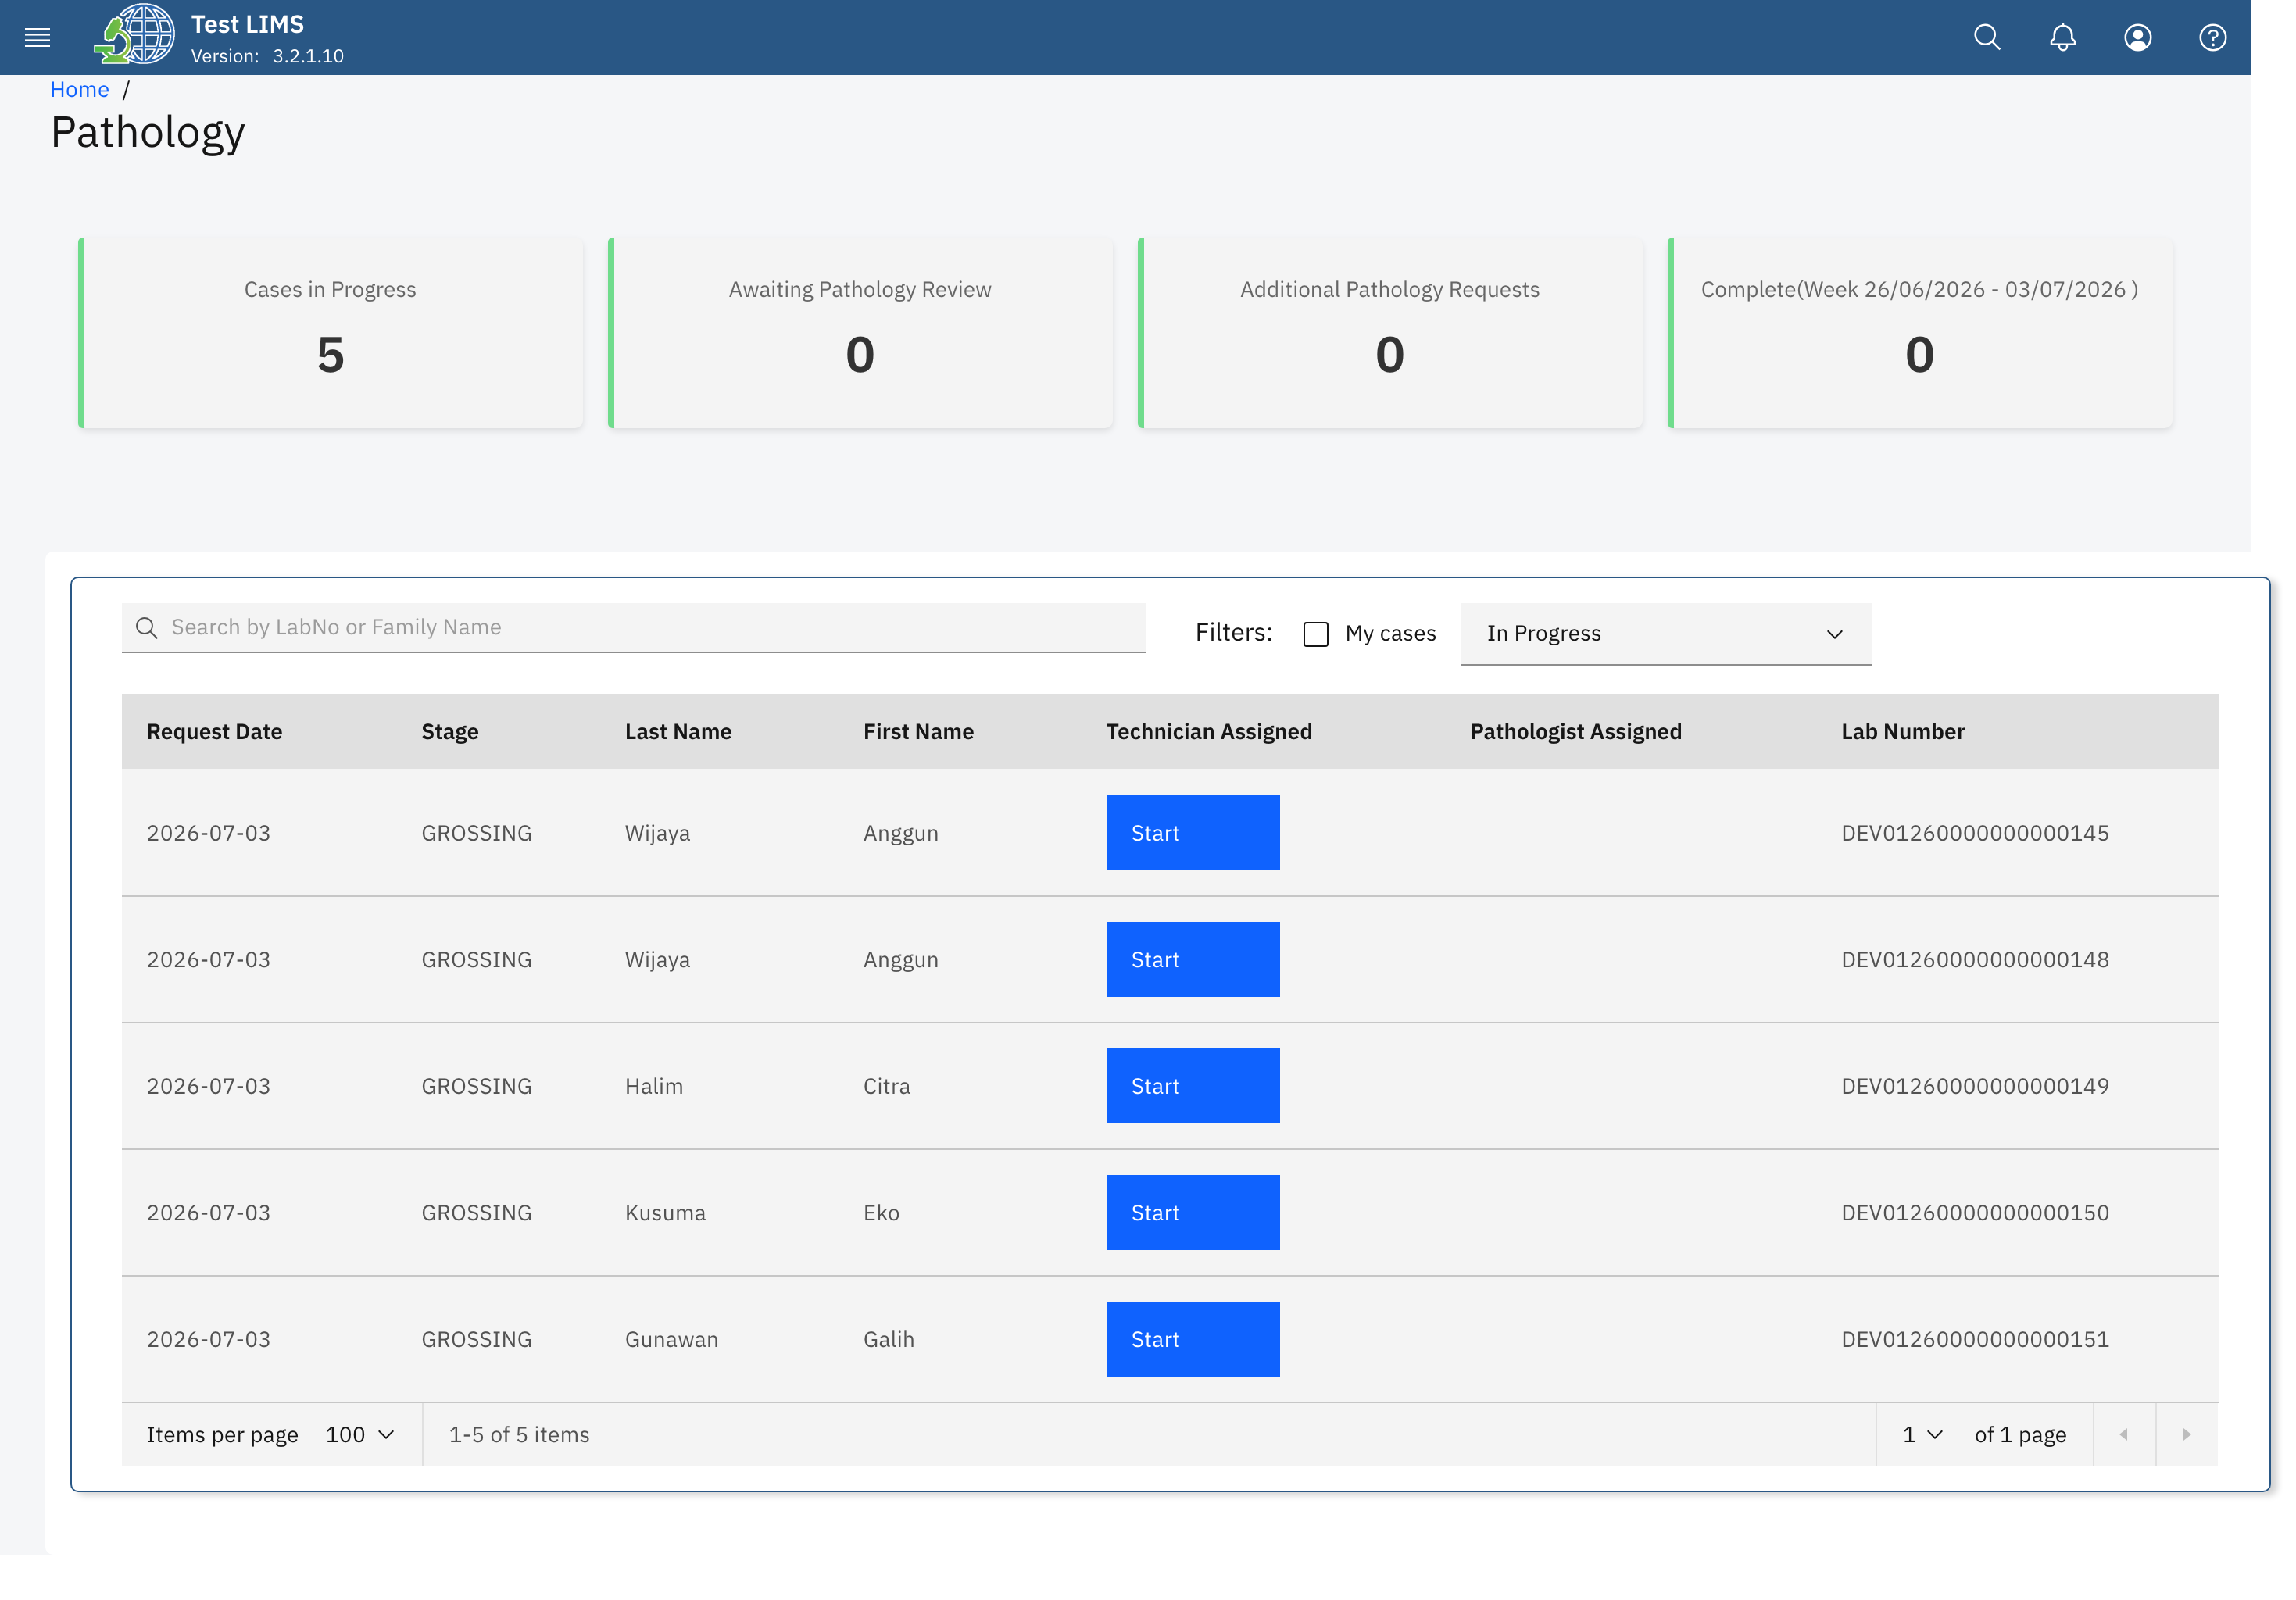The width and height of the screenshot is (2296, 1600).
Task: Click last name Halim
Action: 654,1086
